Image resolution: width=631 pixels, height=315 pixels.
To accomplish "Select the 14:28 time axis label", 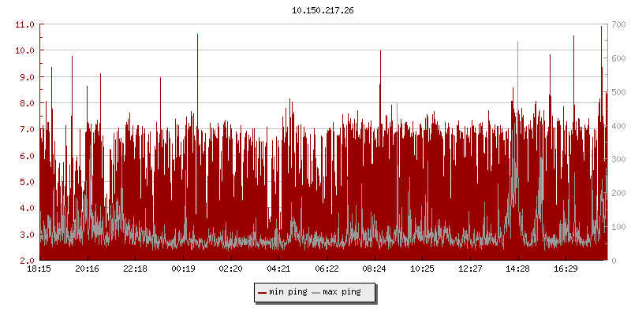I will [518, 269].
